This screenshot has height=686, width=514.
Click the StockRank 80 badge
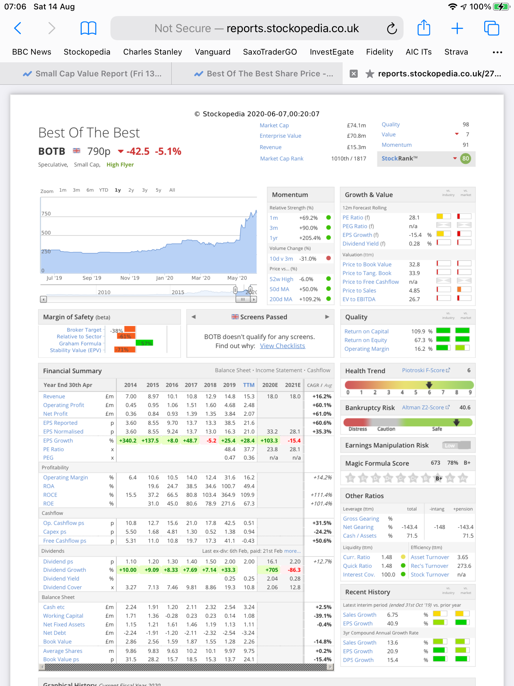pos(465,158)
